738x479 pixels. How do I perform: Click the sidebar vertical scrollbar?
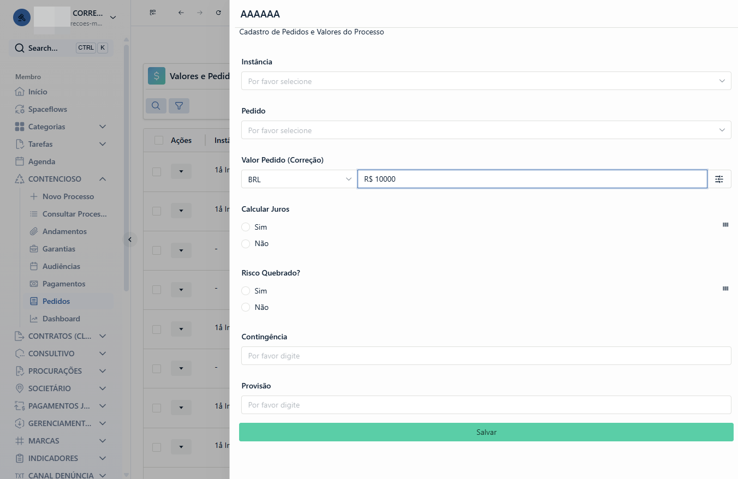pyautogui.click(x=126, y=167)
